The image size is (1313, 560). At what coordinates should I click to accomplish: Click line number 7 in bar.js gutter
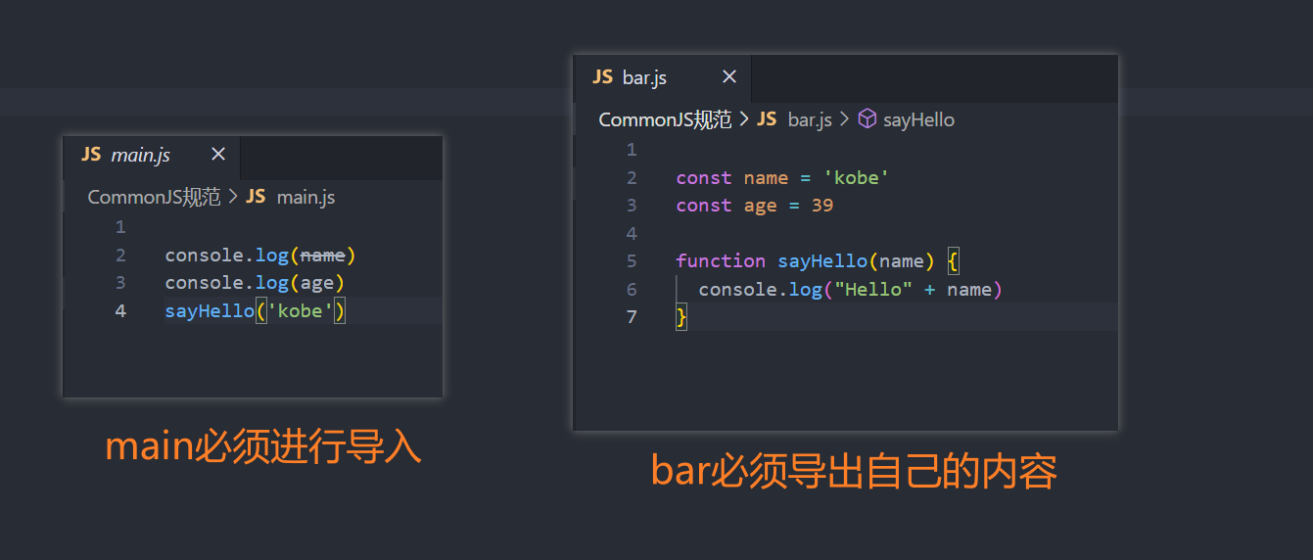(x=632, y=316)
